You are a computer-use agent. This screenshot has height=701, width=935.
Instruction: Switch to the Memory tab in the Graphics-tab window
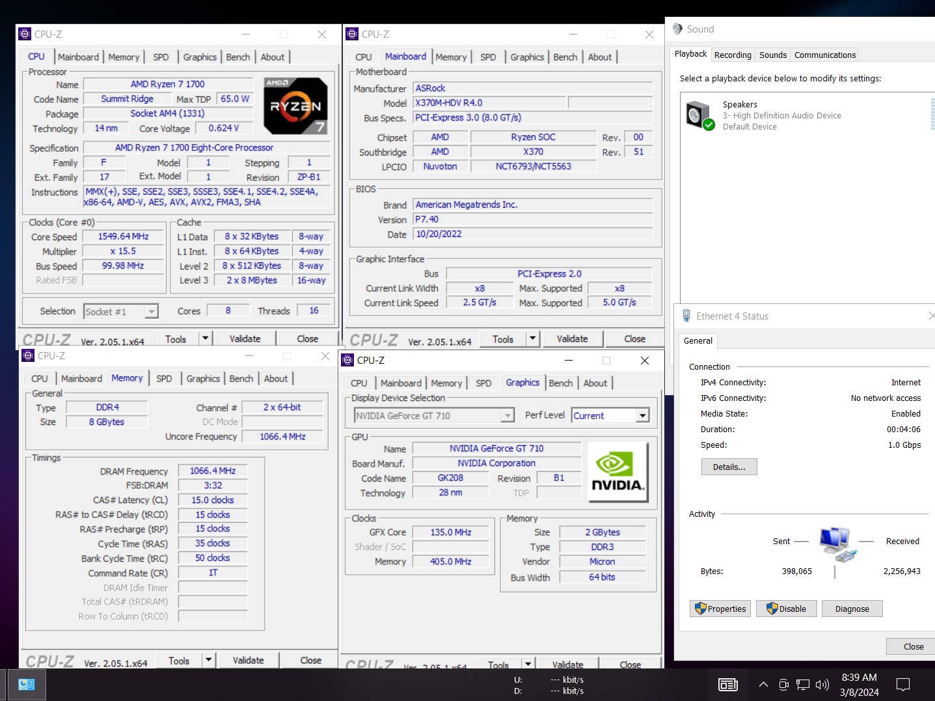[x=446, y=383]
